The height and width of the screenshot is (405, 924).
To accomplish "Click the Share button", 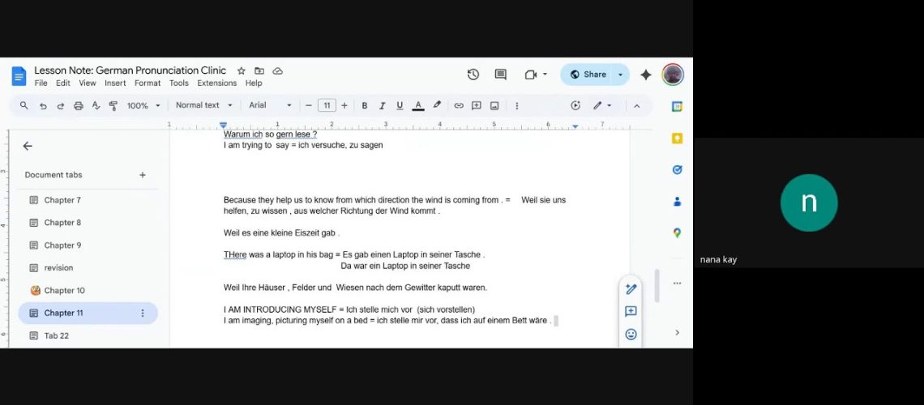I will coord(588,75).
